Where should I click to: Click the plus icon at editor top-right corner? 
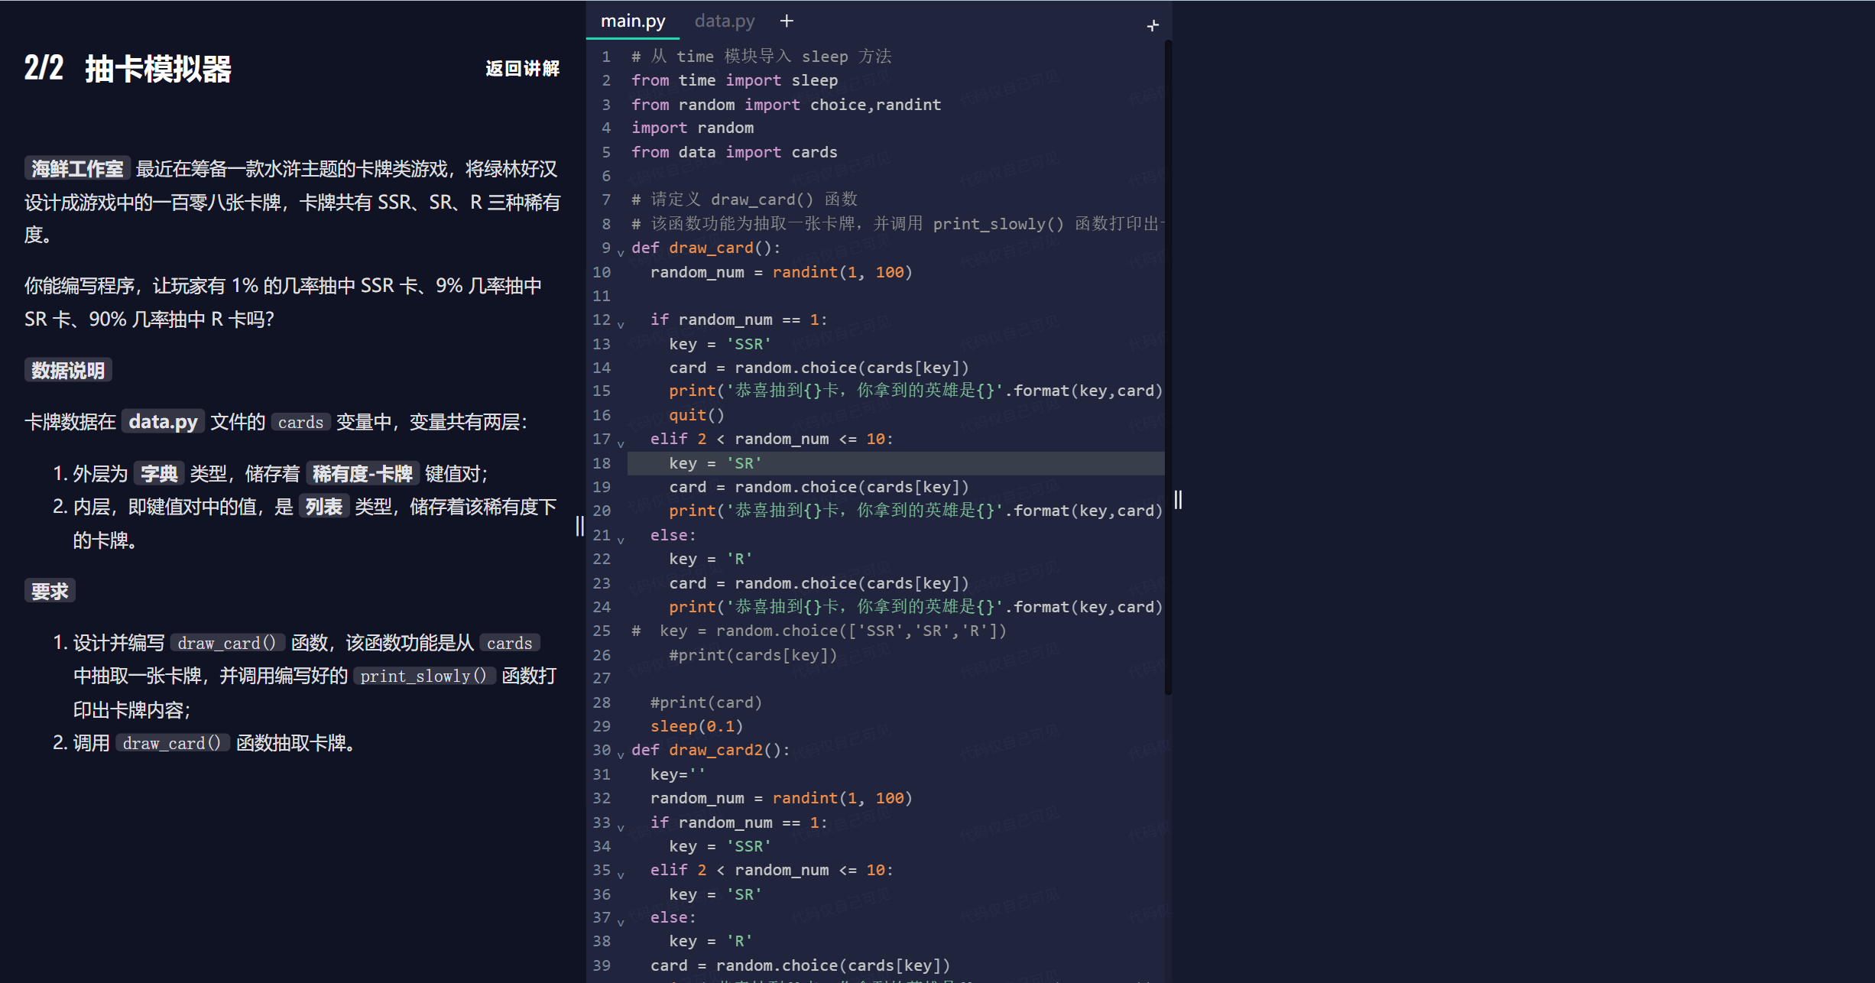point(1153,26)
